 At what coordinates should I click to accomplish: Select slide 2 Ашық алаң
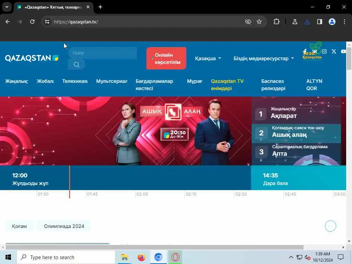coord(296,133)
